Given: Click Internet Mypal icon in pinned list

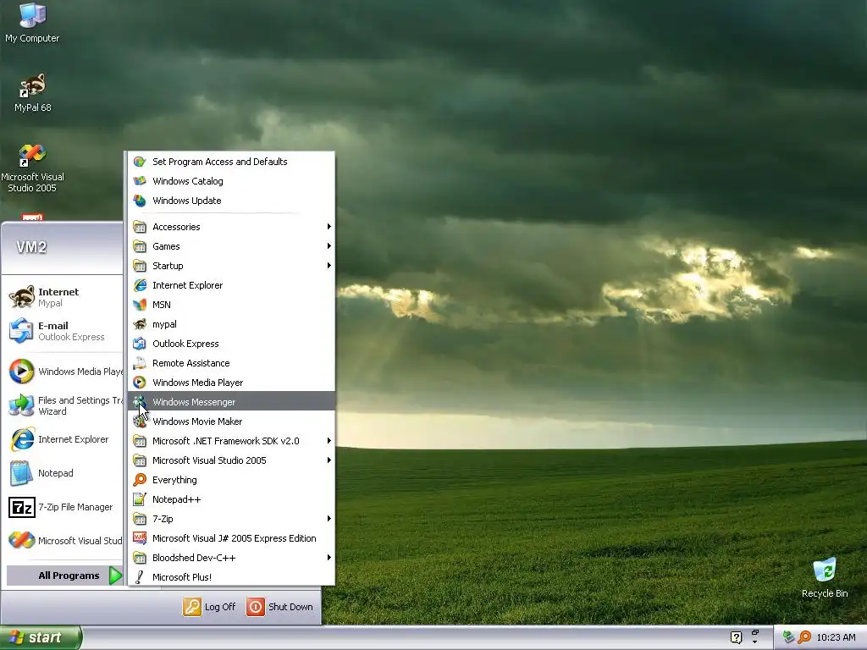Looking at the screenshot, I should (x=22, y=297).
